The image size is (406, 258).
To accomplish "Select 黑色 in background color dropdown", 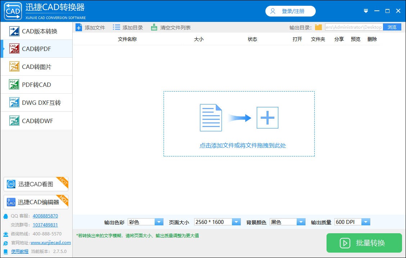I will [x=288, y=222].
